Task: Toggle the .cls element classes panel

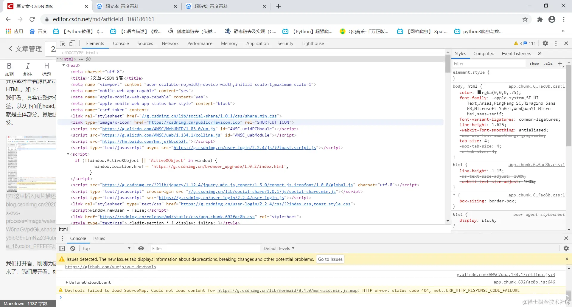Action: tap(548, 63)
